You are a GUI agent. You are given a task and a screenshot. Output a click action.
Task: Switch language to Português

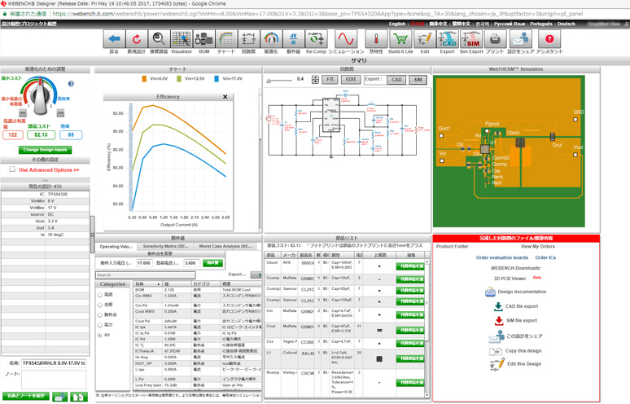pyautogui.click(x=540, y=24)
